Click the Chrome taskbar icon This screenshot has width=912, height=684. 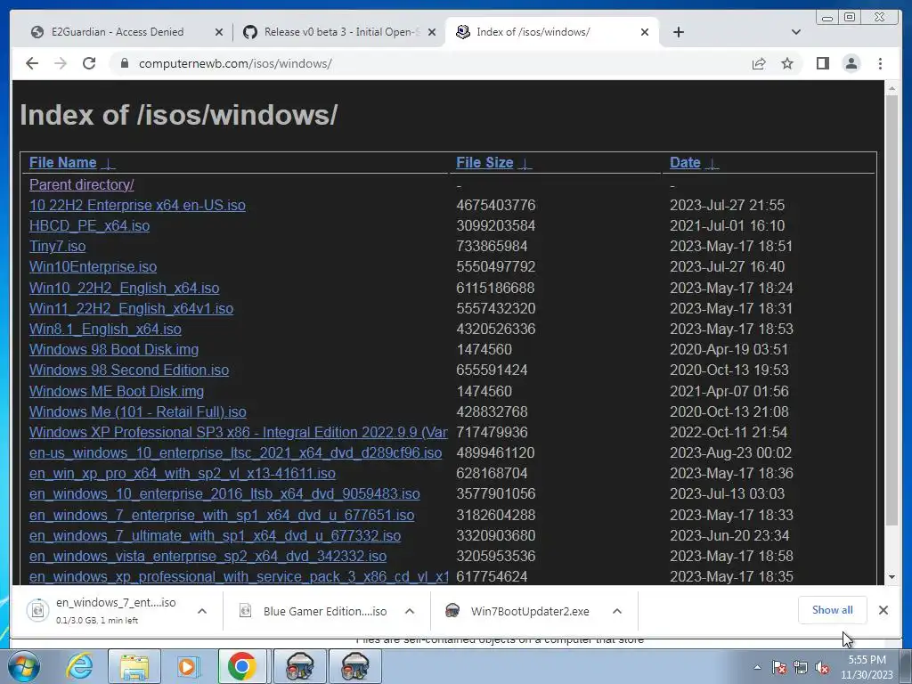coord(242,666)
